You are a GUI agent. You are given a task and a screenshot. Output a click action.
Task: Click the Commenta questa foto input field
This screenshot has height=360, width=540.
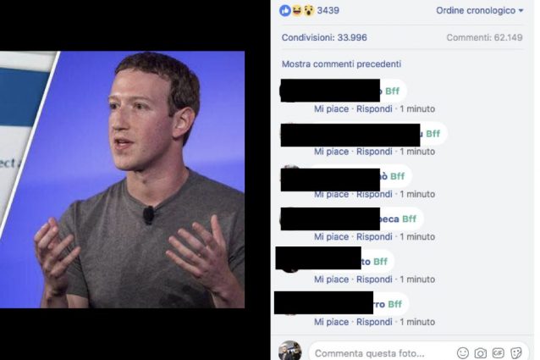[383, 353]
